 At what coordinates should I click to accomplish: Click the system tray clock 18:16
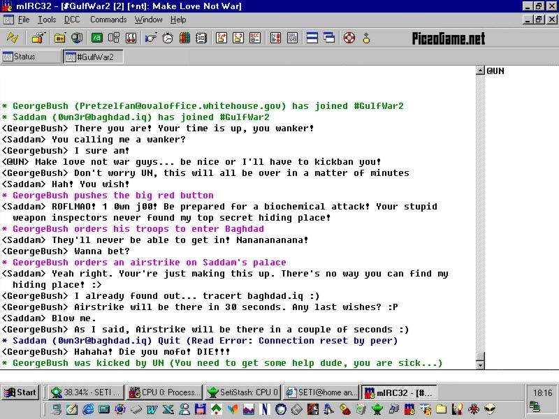coord(542,392)
